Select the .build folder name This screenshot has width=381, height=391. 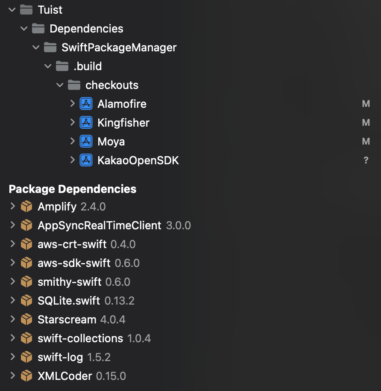[88, 66]
